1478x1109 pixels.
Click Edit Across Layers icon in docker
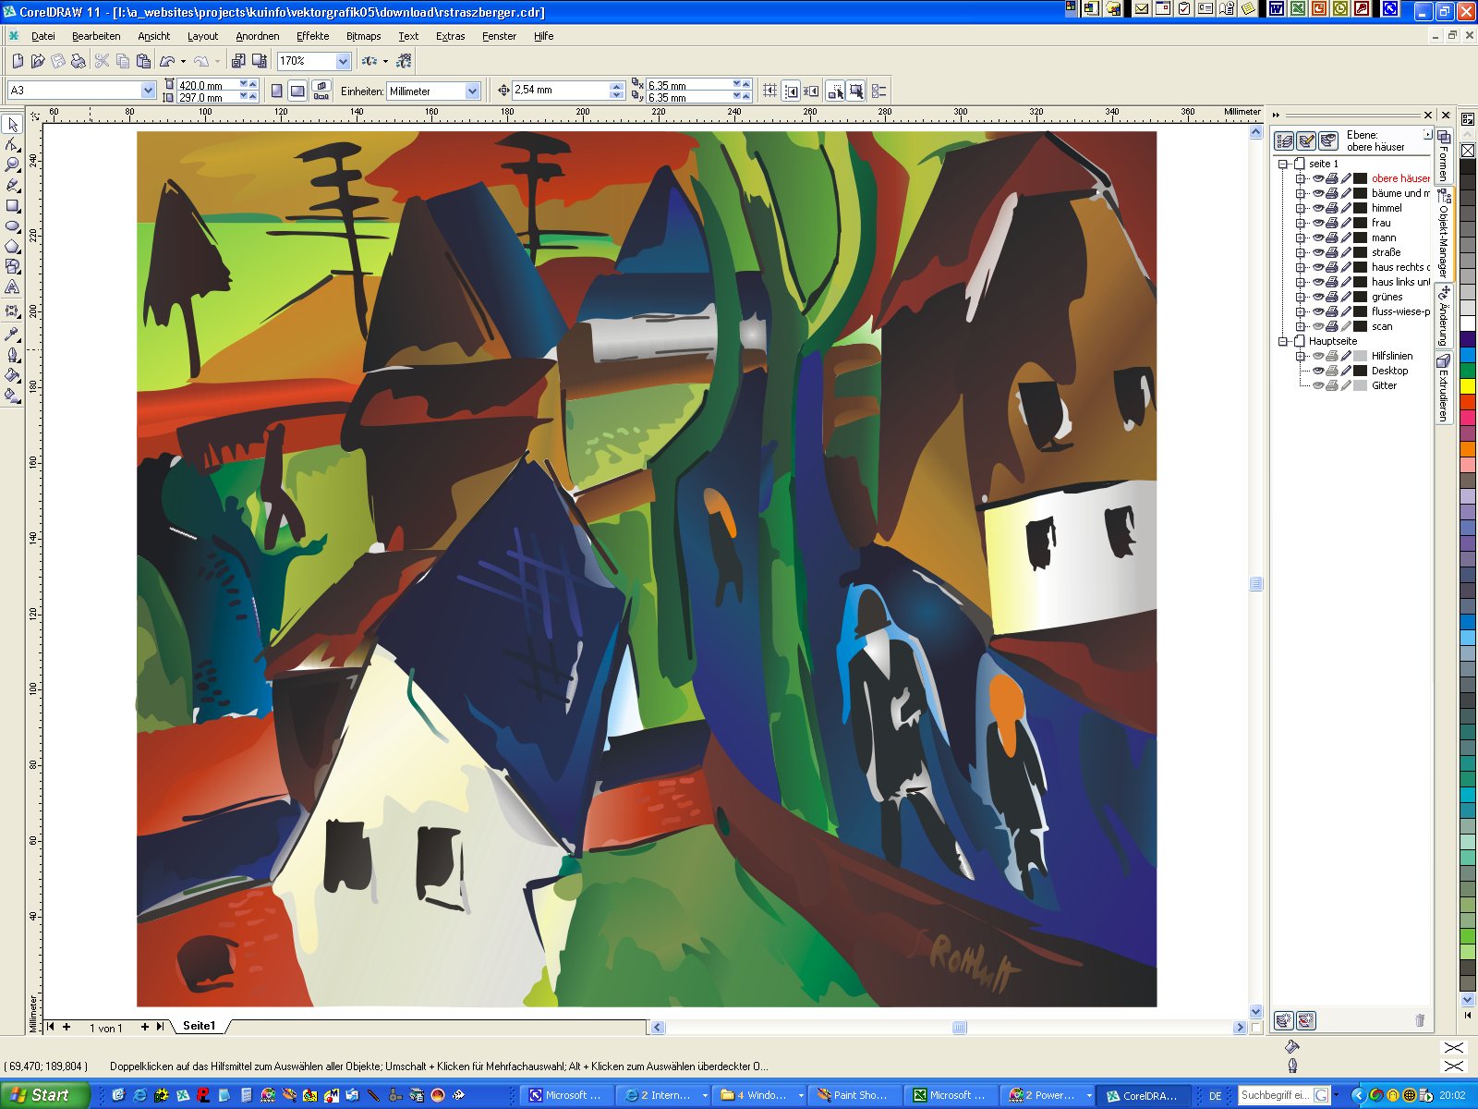(1306, 140)
